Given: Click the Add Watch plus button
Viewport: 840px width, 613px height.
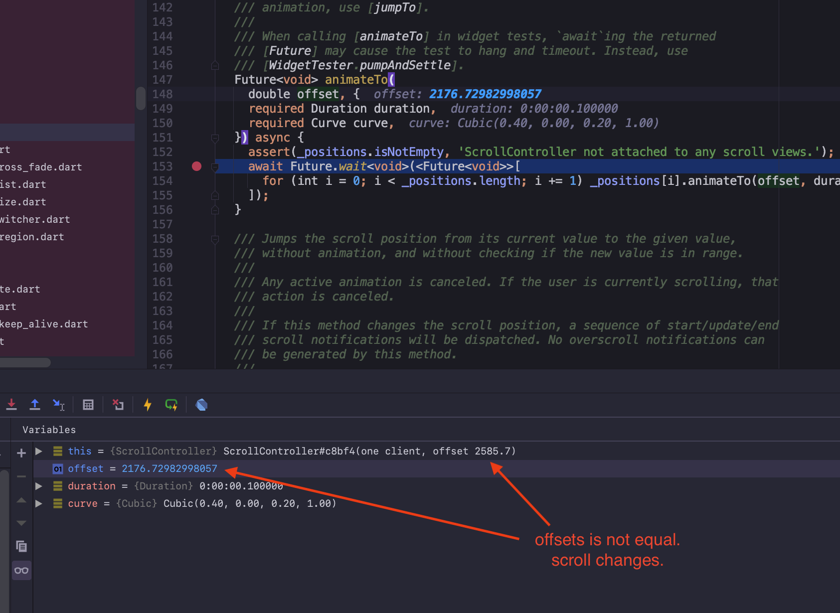Looking at the screenshot, I should [x=21, y=453].
